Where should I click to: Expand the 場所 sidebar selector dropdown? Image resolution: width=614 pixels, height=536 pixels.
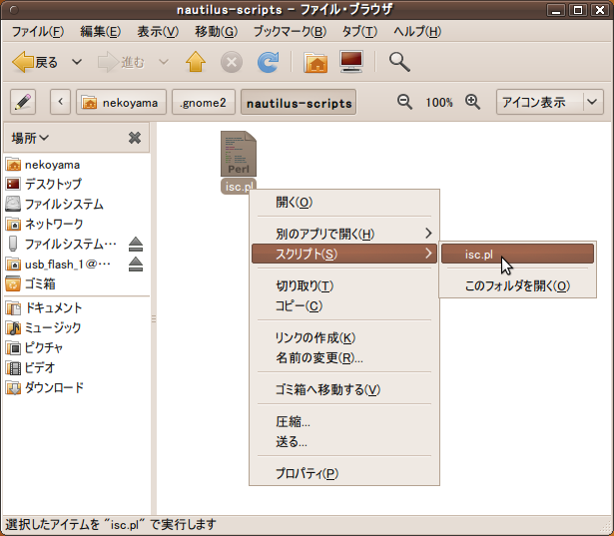point(31,138)
